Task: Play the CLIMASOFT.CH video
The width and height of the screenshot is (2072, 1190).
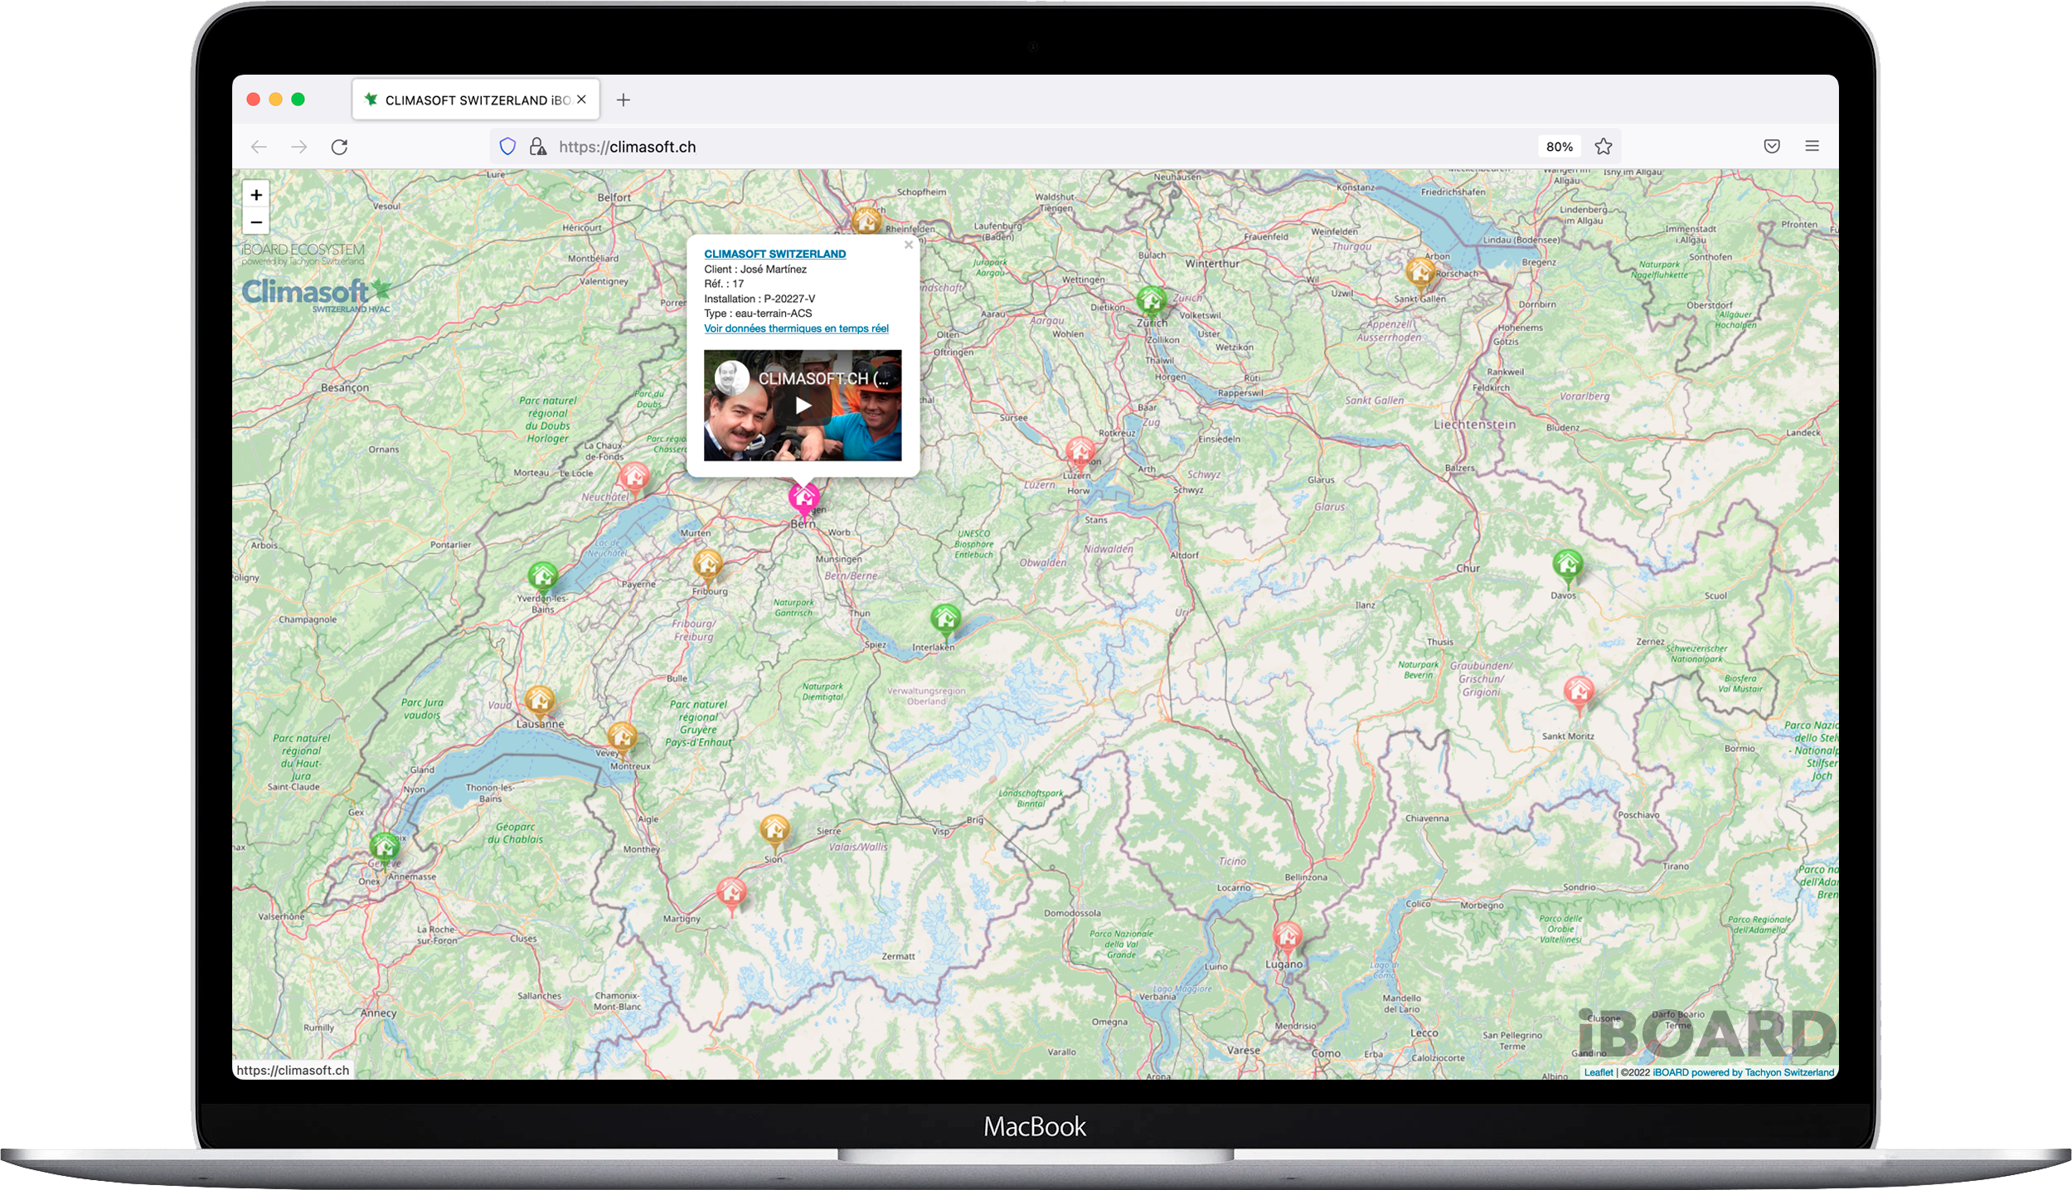Action: click(803, 406)
